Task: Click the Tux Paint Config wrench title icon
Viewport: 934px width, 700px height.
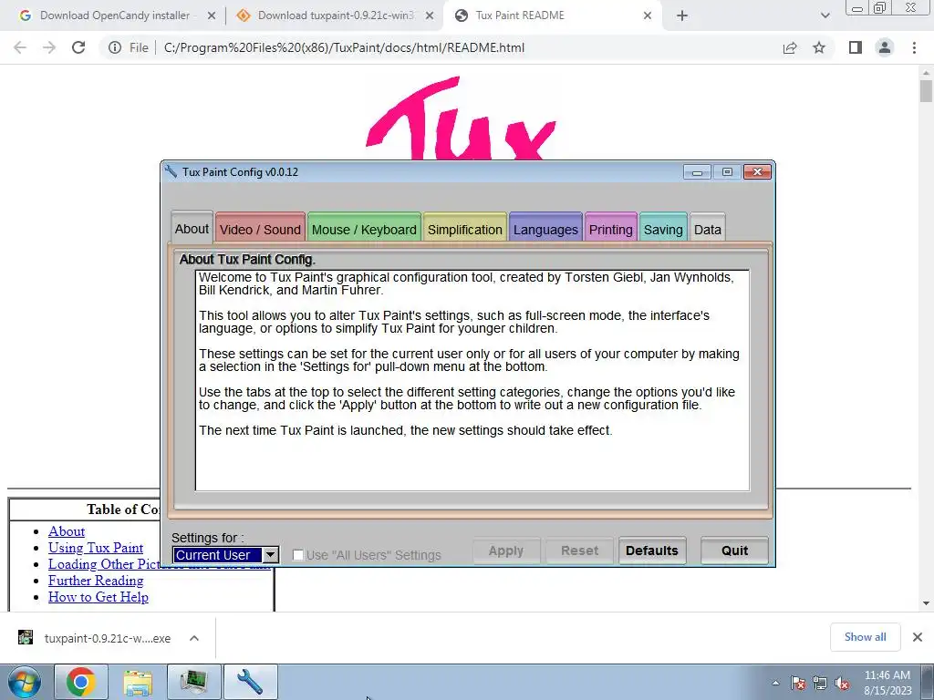Action: [171, 171]
